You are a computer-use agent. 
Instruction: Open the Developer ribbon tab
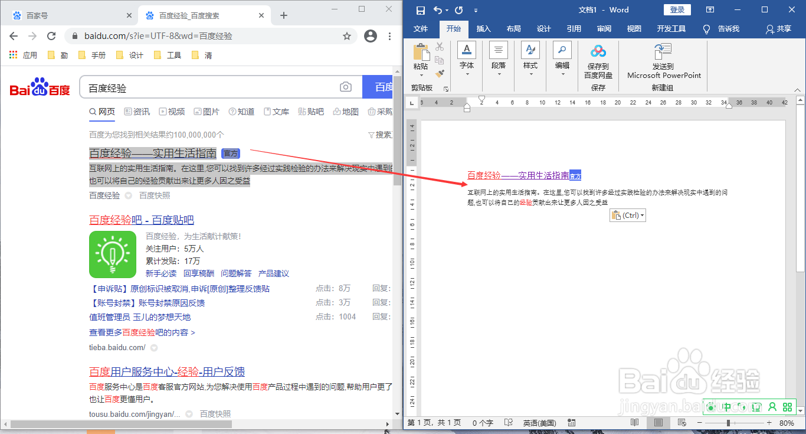(671, 29)
